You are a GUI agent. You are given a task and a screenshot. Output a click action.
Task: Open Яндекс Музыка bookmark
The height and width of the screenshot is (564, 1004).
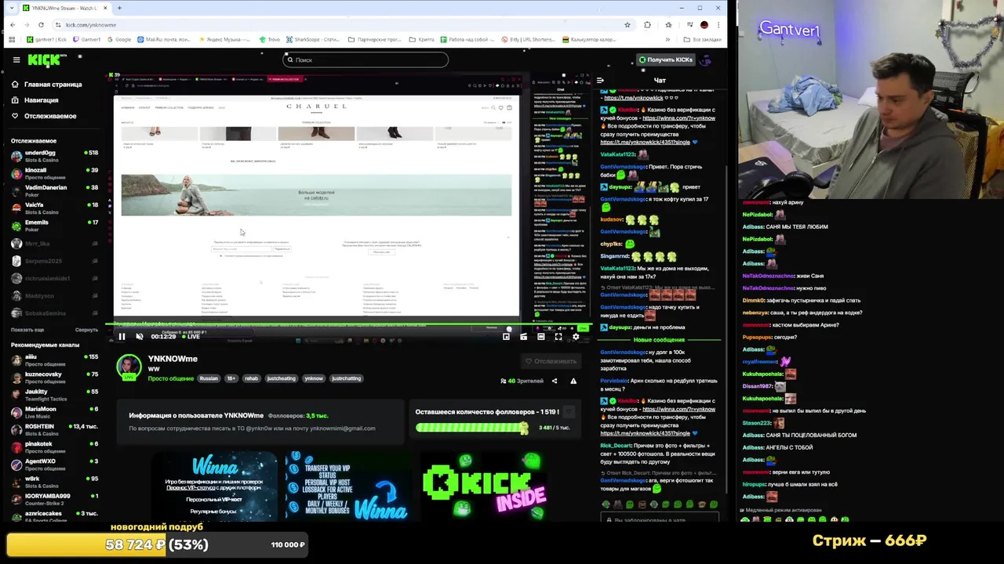point(224,39)
